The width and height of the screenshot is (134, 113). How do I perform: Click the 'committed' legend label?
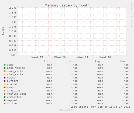pyautogui.click(x=14, y=97)
